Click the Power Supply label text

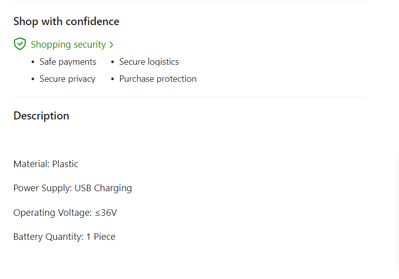(42, 188)
